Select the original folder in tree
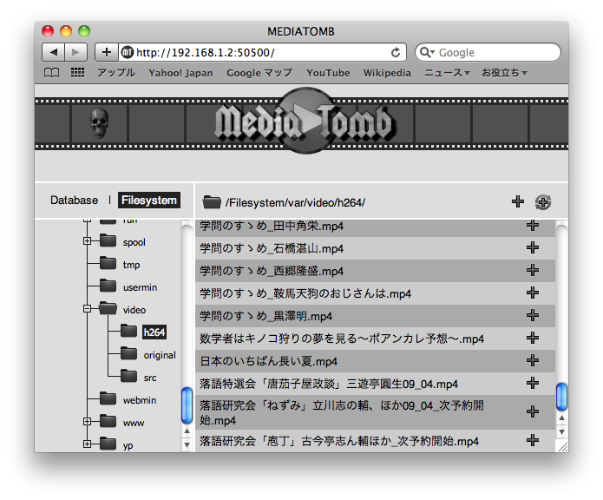This screenshot has width=603, height=500. click(159, 355)
